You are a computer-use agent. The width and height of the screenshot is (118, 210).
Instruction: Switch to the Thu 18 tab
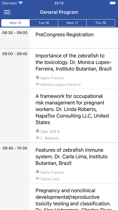point(101,23)
